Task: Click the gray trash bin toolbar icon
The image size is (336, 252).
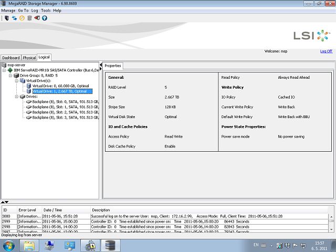Action: pos(29,18)
